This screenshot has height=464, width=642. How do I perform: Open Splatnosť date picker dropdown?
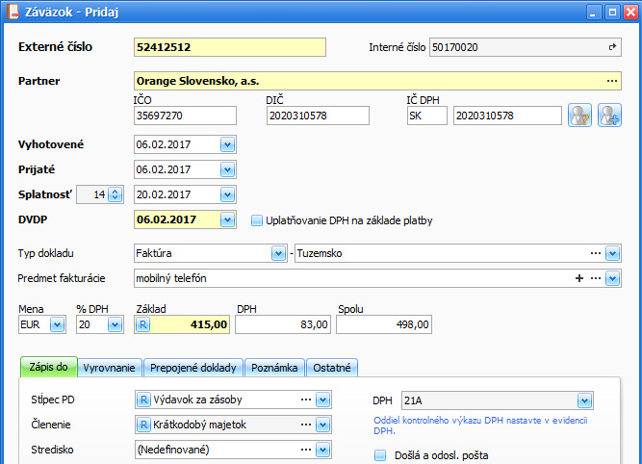pyautogui.click(x=227, y=194)
